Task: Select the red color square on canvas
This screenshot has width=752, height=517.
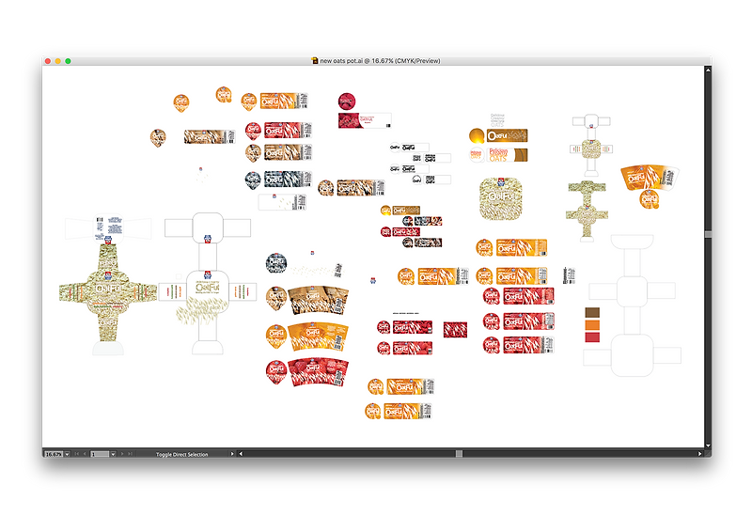Action: point(592,337)
